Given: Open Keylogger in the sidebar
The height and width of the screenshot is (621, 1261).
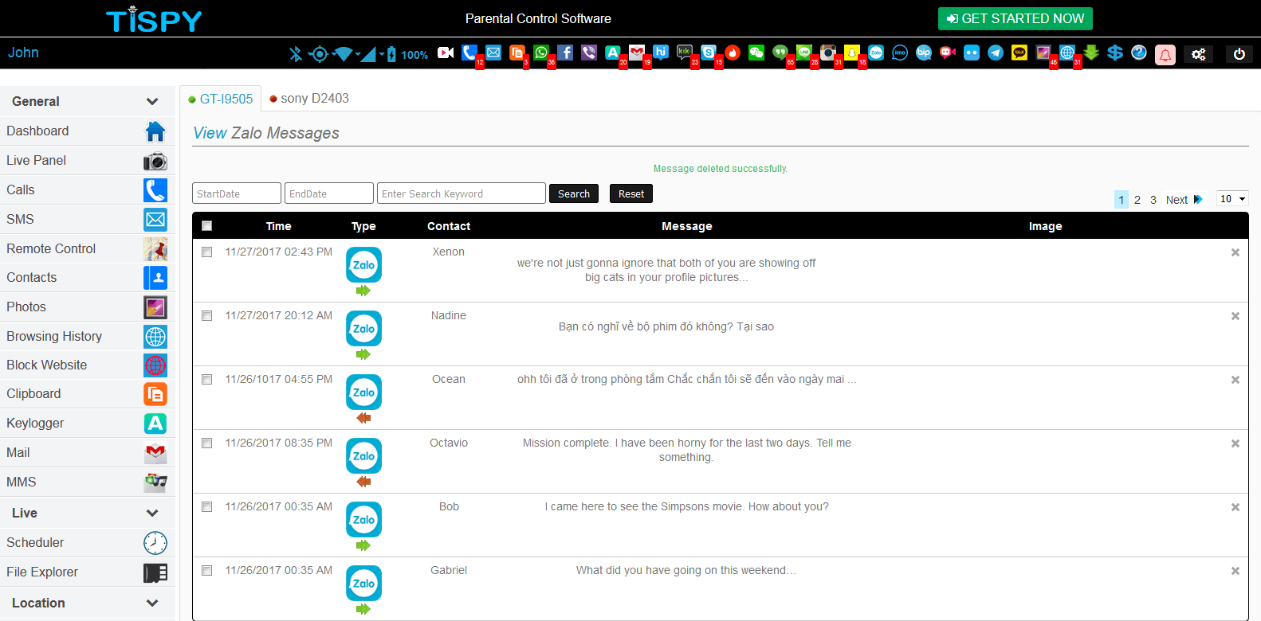Looking at the screenshot, I should click(87, 423).
